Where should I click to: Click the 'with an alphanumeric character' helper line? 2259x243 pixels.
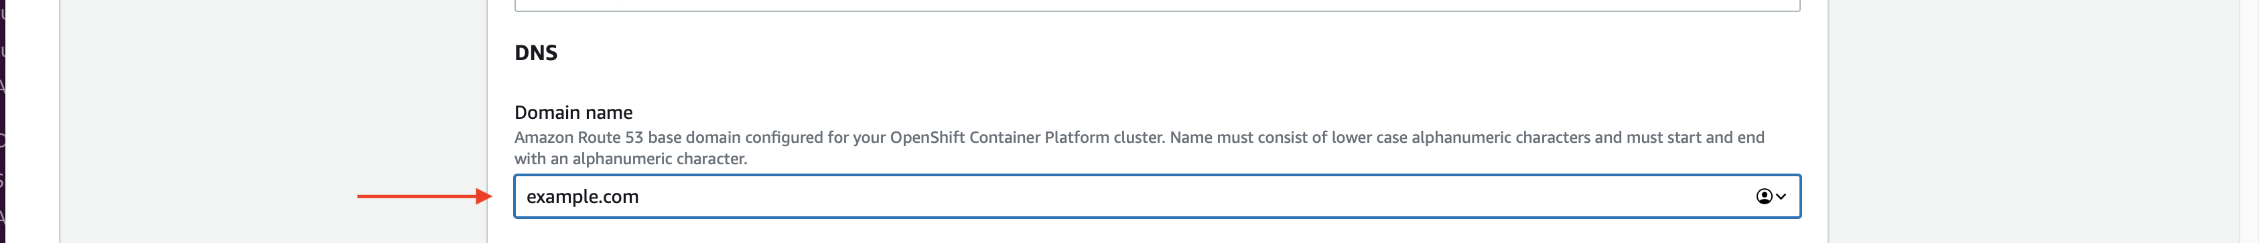(x=630, y=159)
